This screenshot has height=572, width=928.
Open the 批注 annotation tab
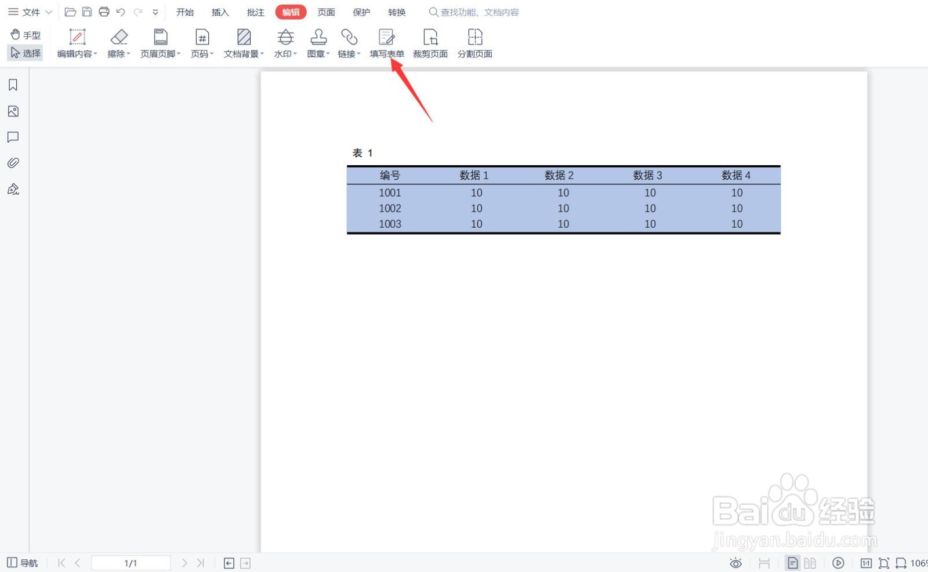(x=256, y=12)
